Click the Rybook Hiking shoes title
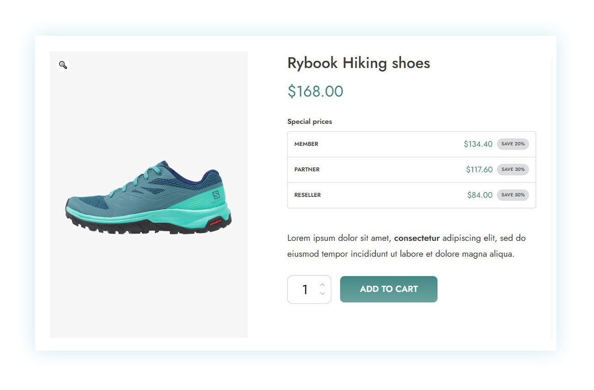The height and width of the screenshot is (390, 594). (x=358, y=63)
